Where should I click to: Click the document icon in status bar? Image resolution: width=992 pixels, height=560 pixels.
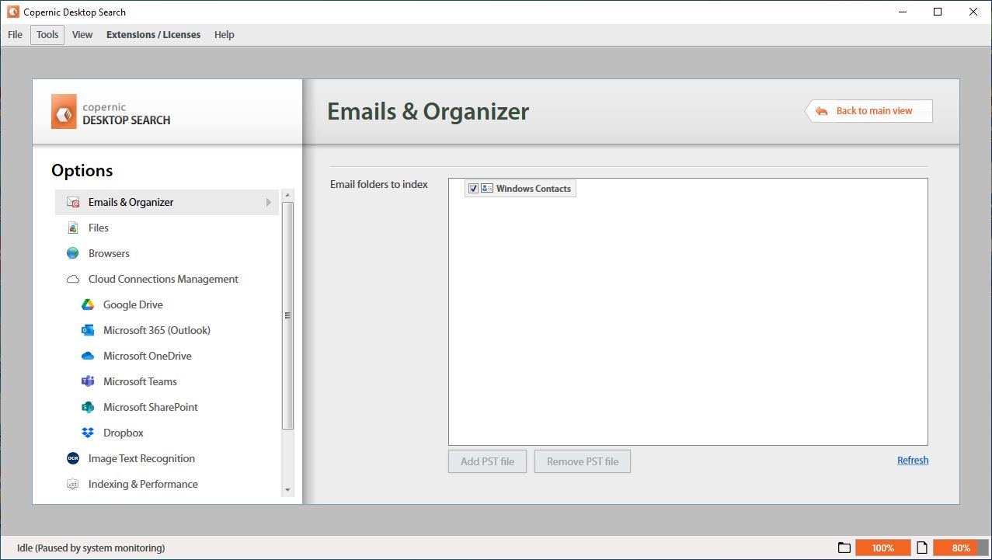coord(922,548)
